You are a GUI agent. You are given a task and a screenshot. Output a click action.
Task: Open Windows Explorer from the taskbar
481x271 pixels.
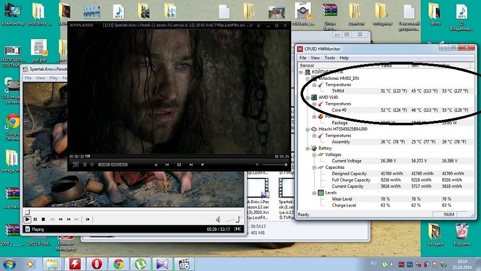coord(52,264)
